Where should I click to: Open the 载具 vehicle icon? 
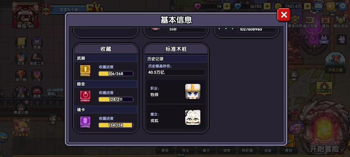[37, 92]
